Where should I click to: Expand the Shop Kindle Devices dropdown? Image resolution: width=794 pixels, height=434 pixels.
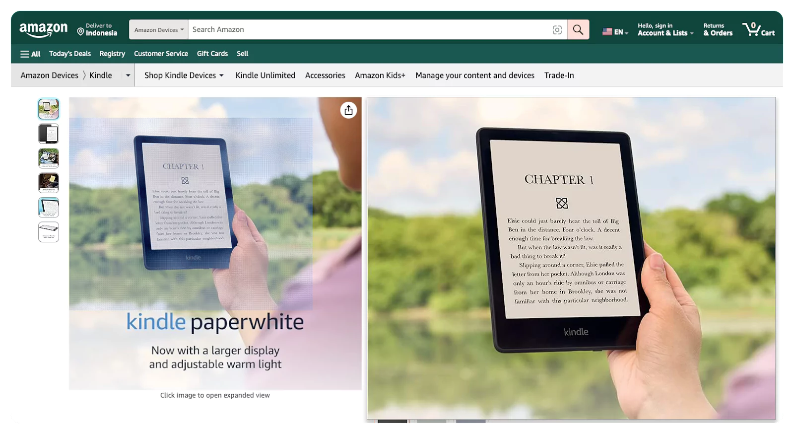coord(184,75)
